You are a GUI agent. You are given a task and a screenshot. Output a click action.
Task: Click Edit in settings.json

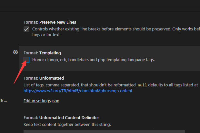(41, 101)
